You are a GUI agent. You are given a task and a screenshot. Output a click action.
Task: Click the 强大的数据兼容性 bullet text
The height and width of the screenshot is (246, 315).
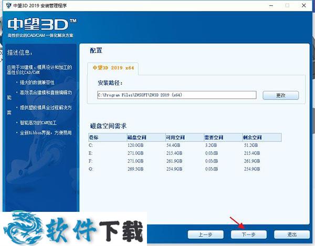point(37,83)
